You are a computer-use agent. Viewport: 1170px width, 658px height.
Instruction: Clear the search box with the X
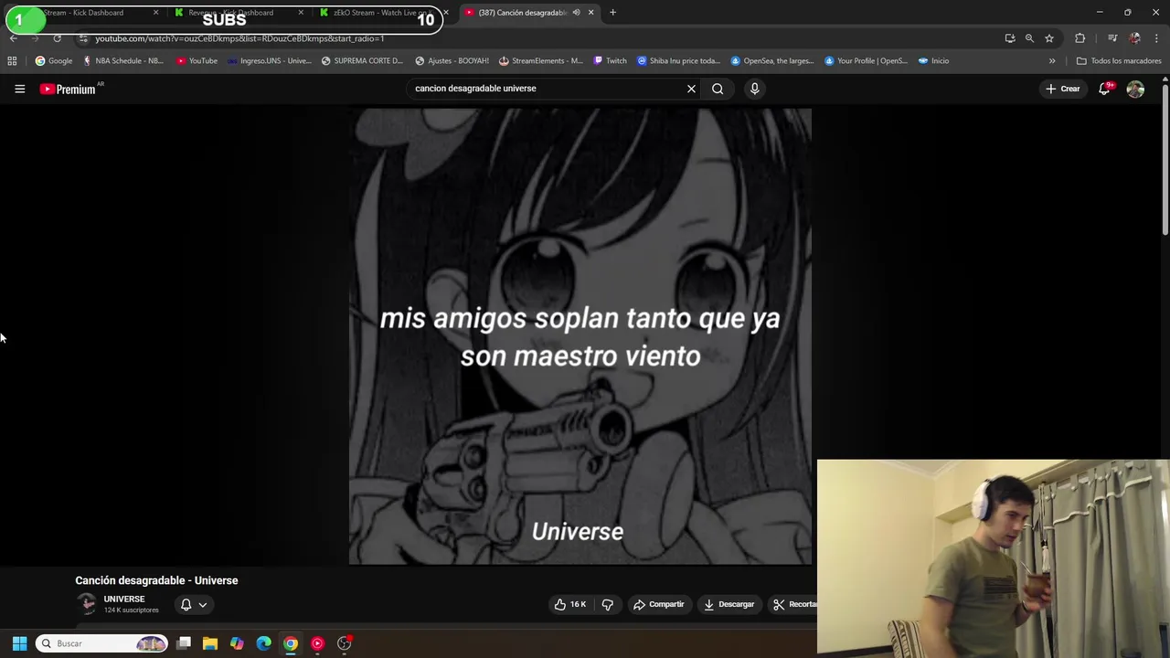click(x=691, y=89)
